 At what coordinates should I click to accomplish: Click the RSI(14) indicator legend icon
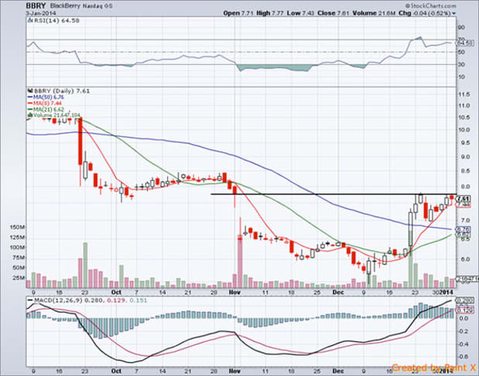pyautogui.click(x=30, y=21)
